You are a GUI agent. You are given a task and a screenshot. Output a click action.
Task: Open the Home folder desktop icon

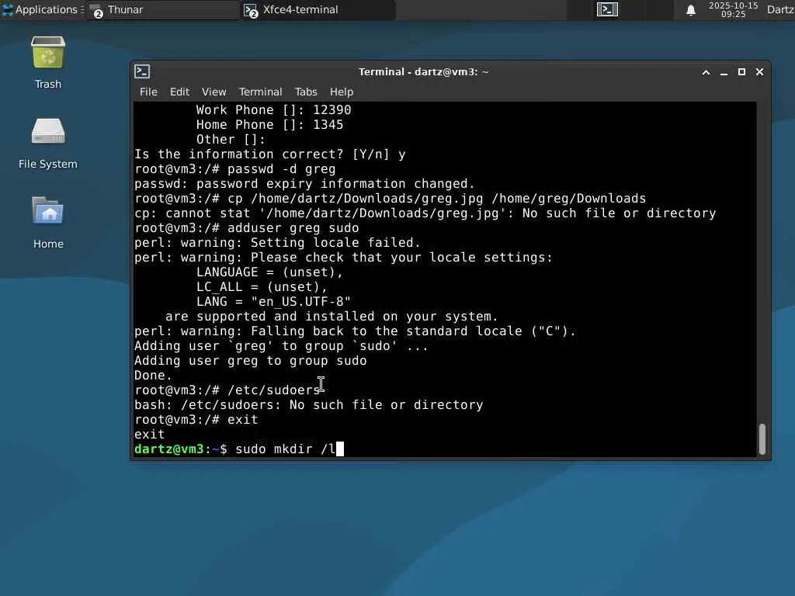point(48,211)
